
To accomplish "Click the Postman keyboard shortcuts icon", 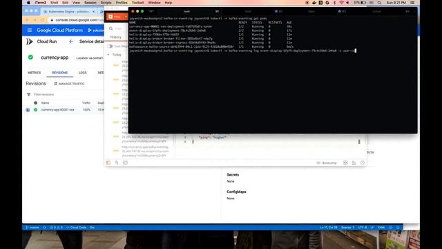I will [x=354, y=163].
